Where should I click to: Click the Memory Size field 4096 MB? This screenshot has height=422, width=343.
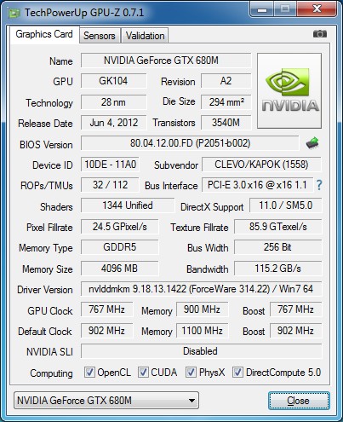(x=120, y=269)
